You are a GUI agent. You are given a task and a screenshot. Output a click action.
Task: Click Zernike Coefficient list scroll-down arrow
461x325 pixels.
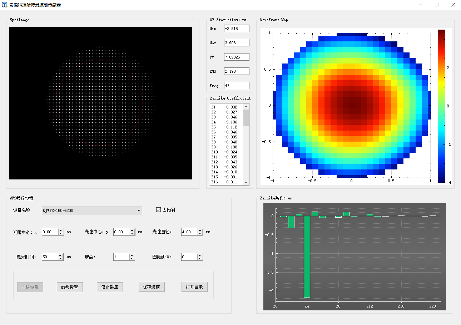(246, 182)
